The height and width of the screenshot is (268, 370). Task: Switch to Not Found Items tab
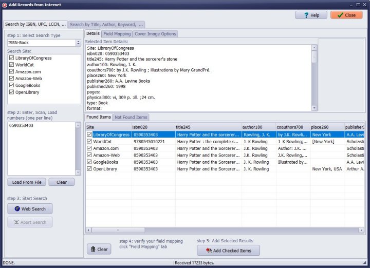click(131, 117)
